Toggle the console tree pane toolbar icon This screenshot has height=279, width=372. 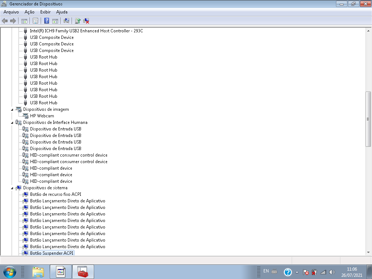pos(24,21)
